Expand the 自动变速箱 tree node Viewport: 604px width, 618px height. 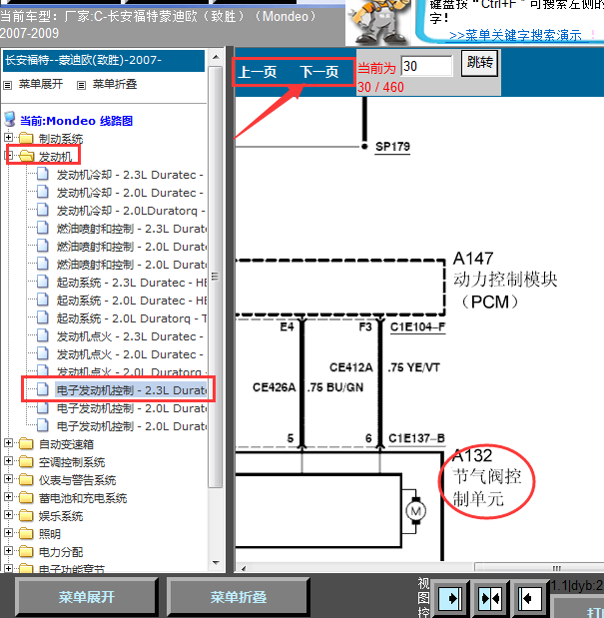(x=8, y=443)
